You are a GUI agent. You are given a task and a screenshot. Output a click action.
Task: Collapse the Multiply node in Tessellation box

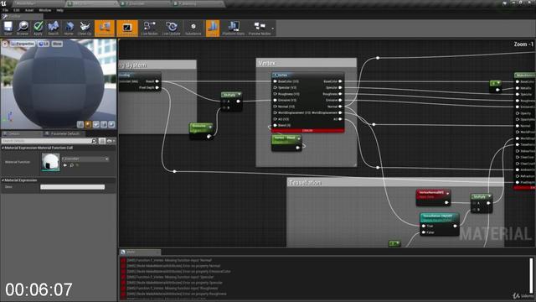coord(489,196)
